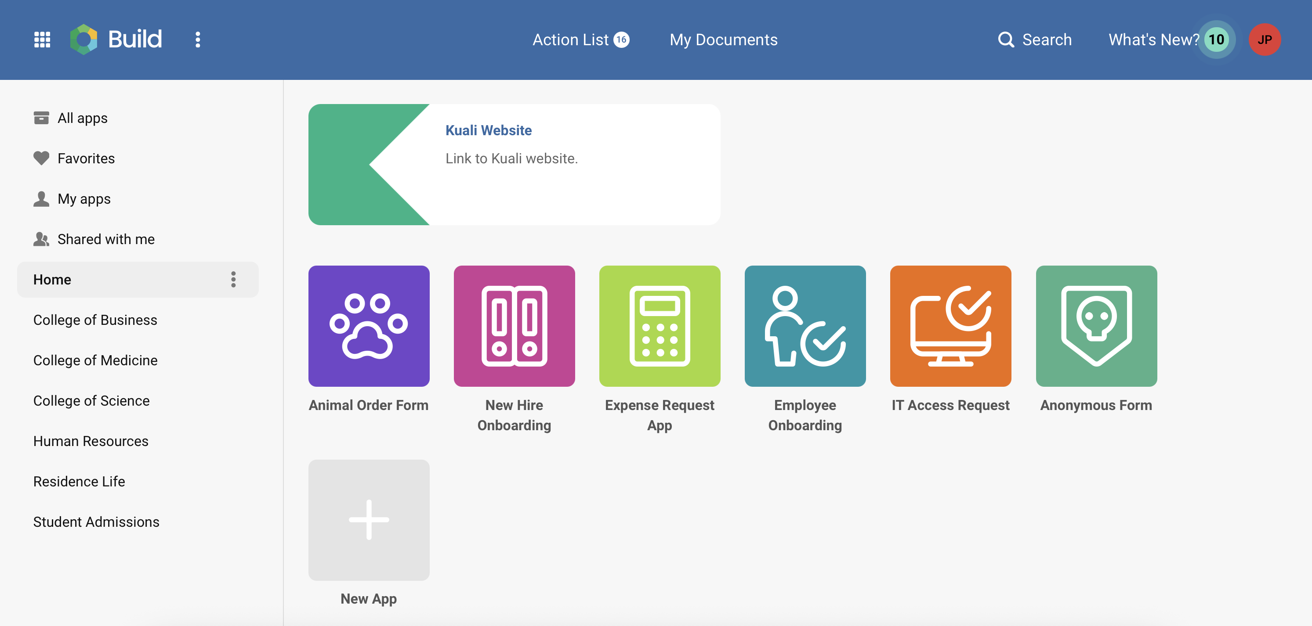
Task: Open the New Hire Onboarding app
Action: click(x=514, y=326)
